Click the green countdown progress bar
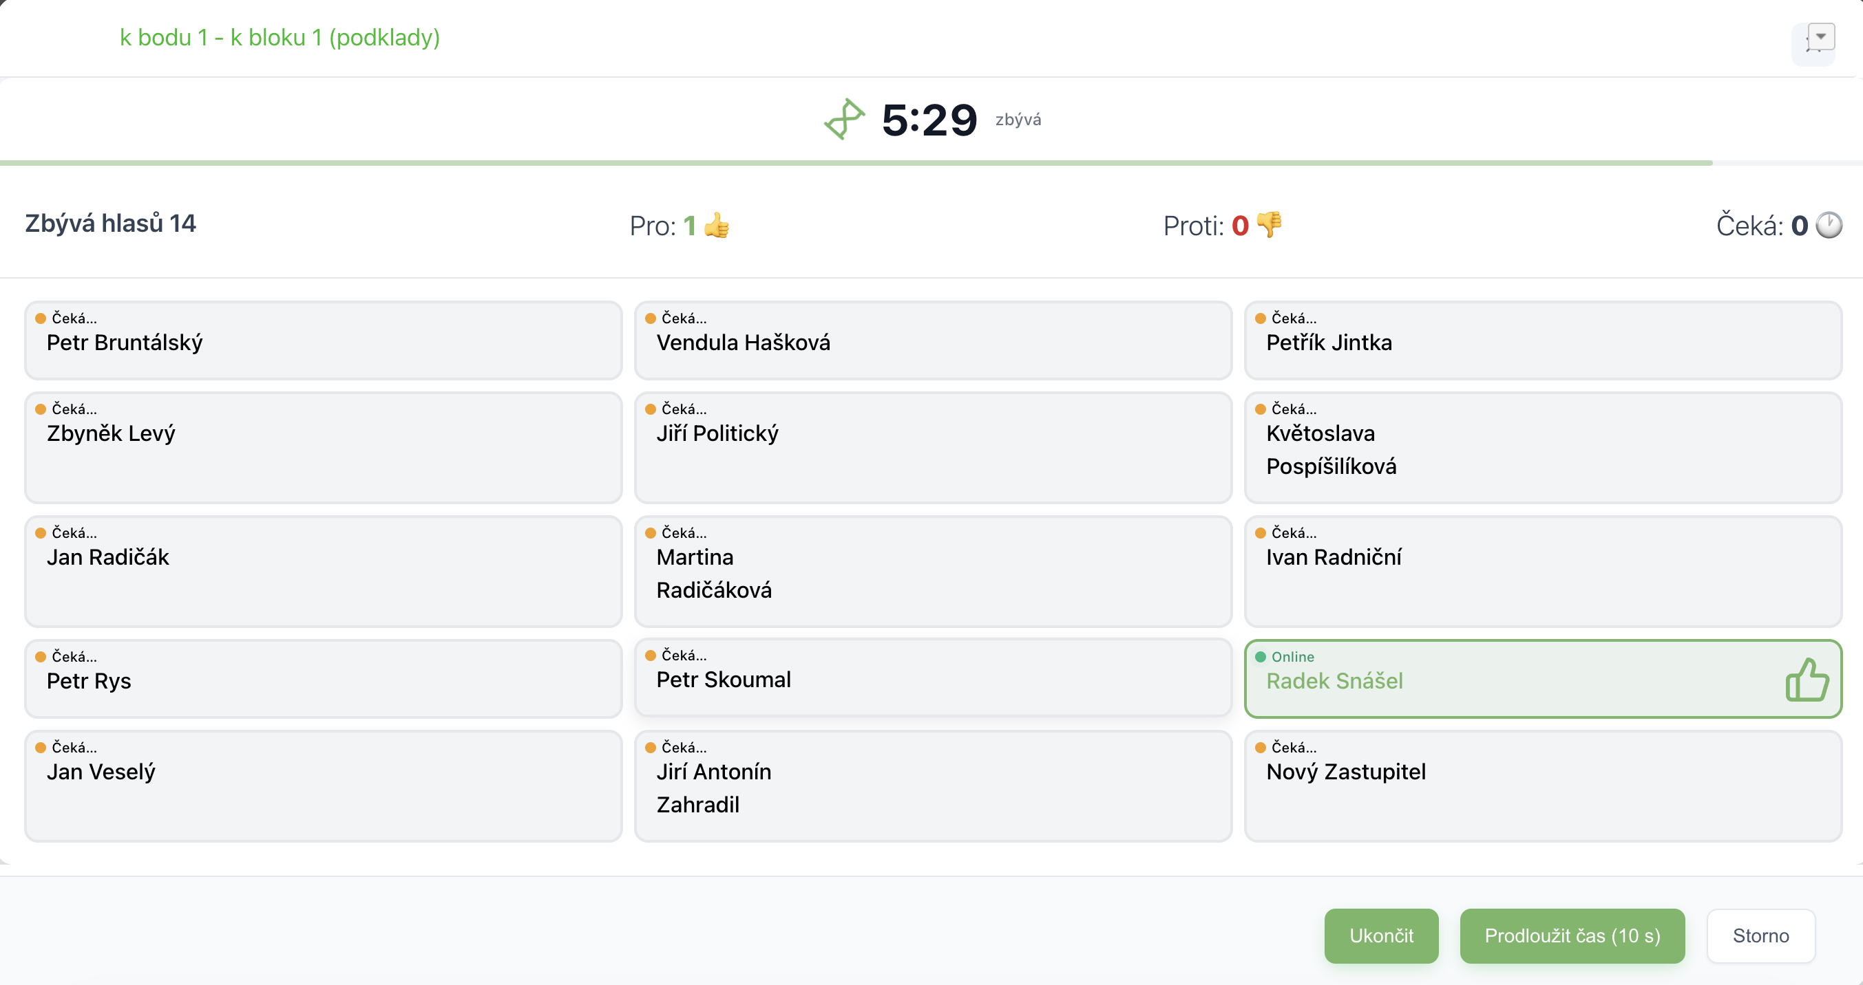This screenshot has width=1863, height=985. tap(856, 163)
